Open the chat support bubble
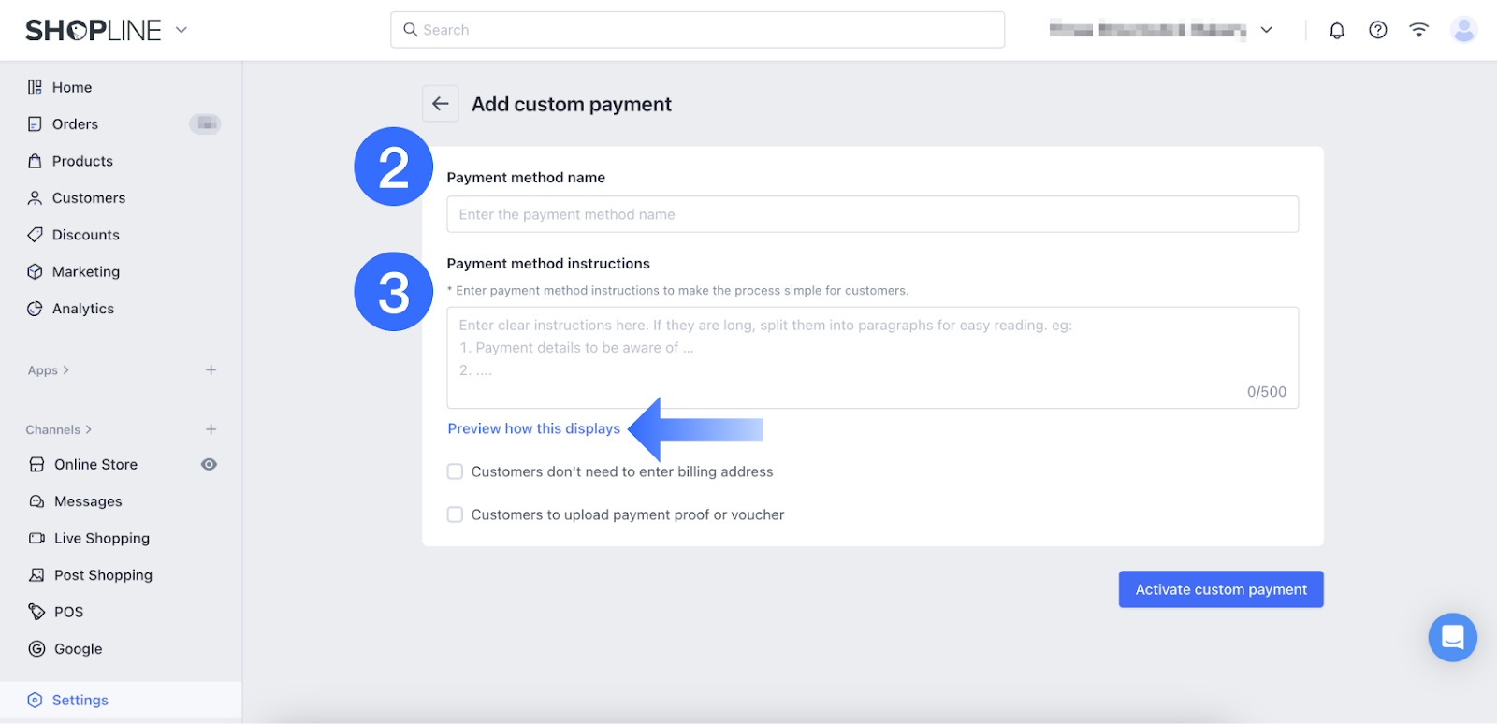Viewport: 1497px width, 724px height. (1452, 637)
